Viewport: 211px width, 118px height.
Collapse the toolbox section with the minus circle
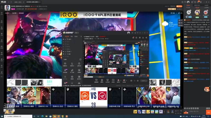[80, 60]
